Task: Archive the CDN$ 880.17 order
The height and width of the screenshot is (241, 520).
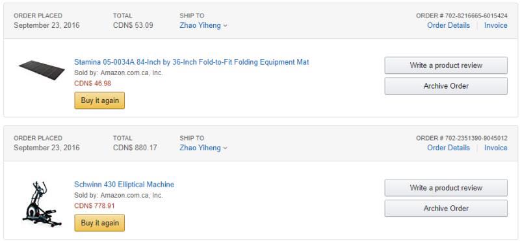Action: coord(446,208)
